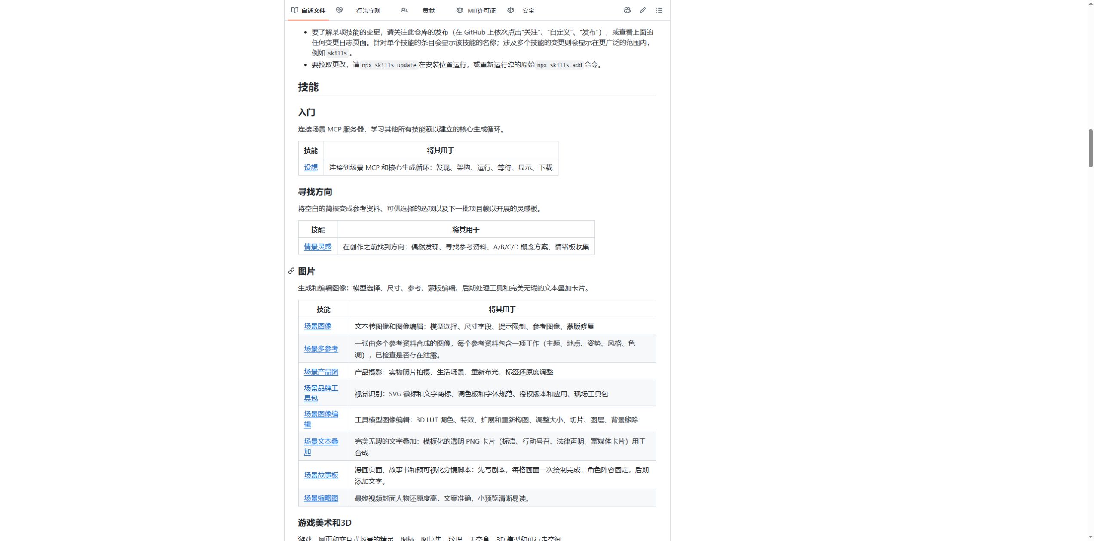Open the 设想 skill link
1094x541 pixels.
311,167
